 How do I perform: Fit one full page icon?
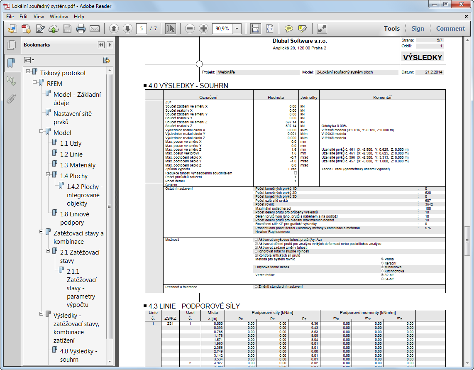(x=269, y=29)
